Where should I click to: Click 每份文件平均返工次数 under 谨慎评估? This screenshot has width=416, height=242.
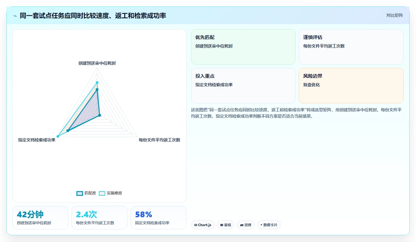pyautogui.click(x=324, y=46)
